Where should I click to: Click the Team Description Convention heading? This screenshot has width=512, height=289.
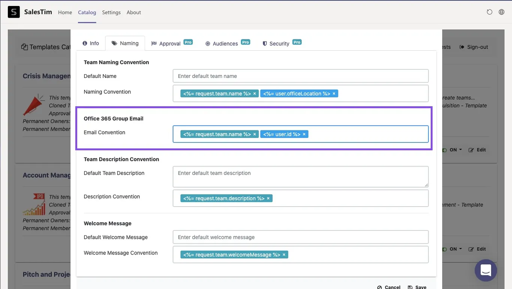pyautogui.click(x=121, y=159)
